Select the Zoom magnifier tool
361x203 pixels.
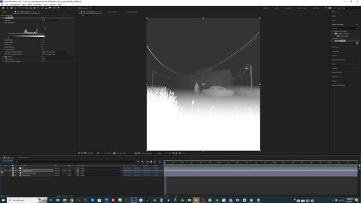15,8
